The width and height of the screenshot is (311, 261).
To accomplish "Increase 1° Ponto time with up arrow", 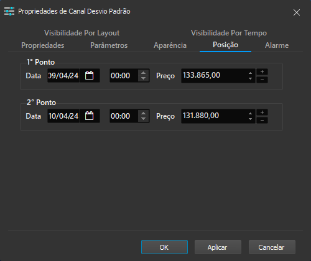I will (143, 73).
